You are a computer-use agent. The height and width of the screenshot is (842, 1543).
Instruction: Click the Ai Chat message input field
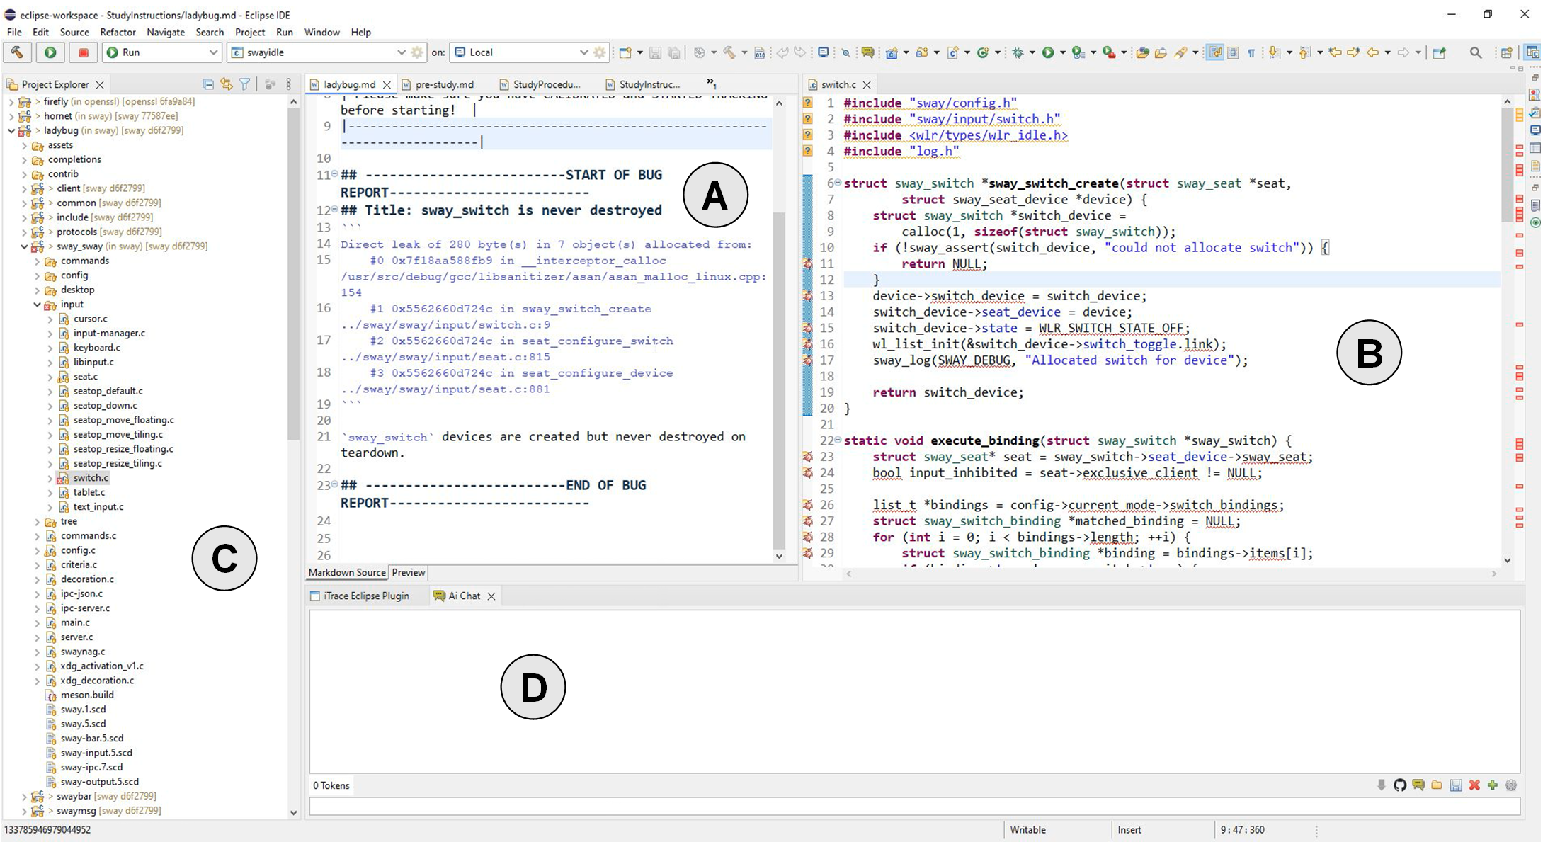point(913,806)
